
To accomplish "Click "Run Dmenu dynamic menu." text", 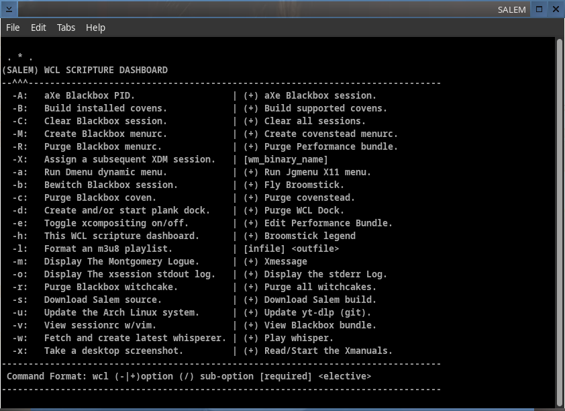I will pyautogui.click(x=105, y=172).
